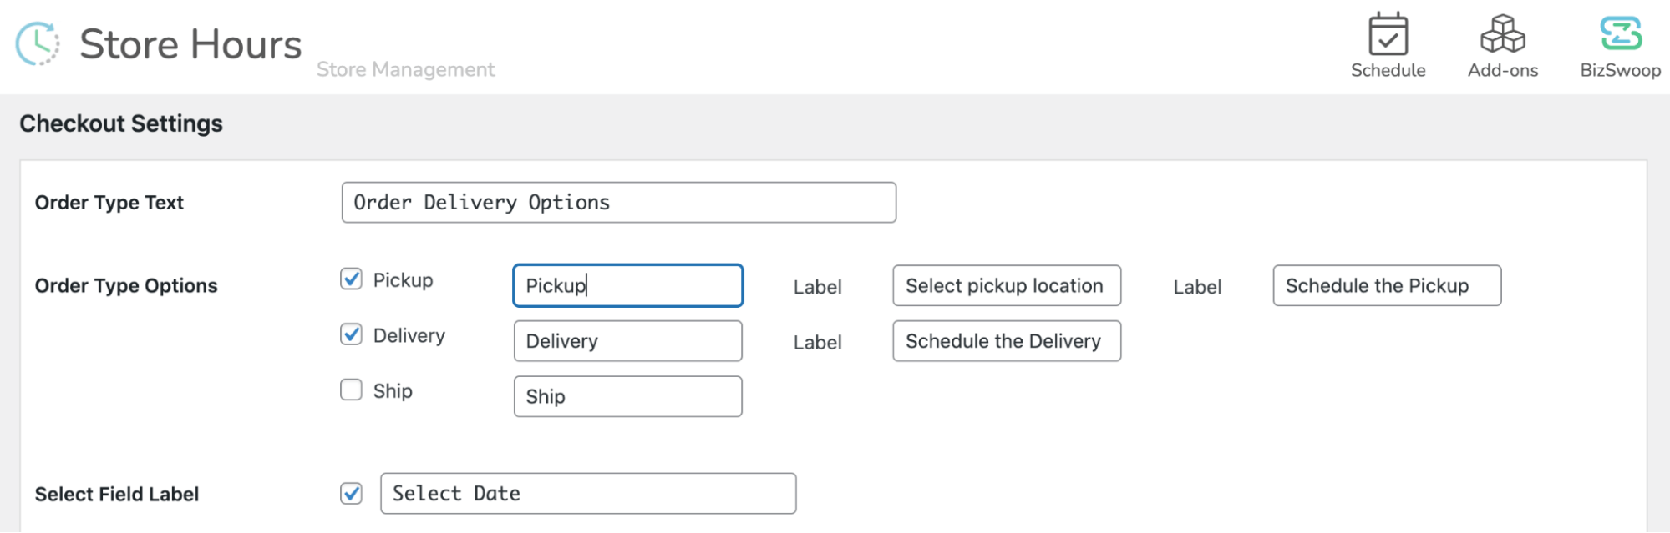Click Label text before Schedule the Delivery
This screenshot has height=533, width=1670.
coord(817,342)
